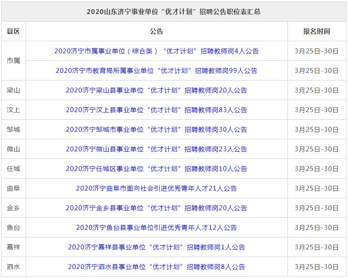Select the 嘉祥 district cell

pyautogui.click(x=13, y=247)
